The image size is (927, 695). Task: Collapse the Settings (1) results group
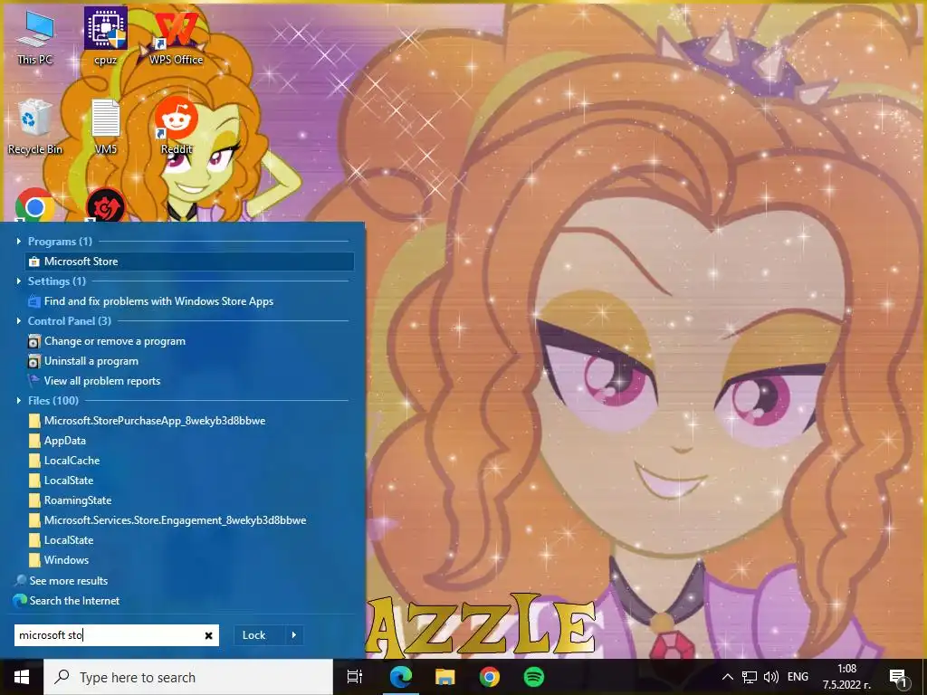(x=19, y=281)
